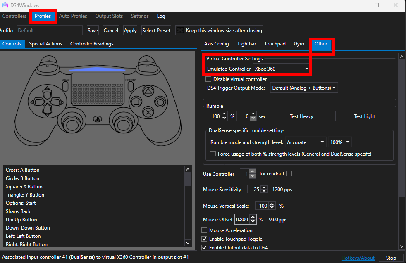Select the Triangle button on controller diagram
406x263 pixels.
coord(148,91)
